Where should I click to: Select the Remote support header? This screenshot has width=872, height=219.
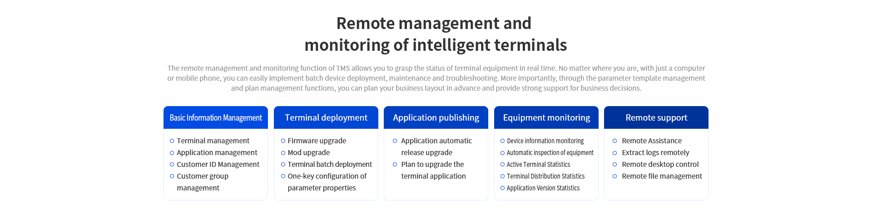[656, 117]
